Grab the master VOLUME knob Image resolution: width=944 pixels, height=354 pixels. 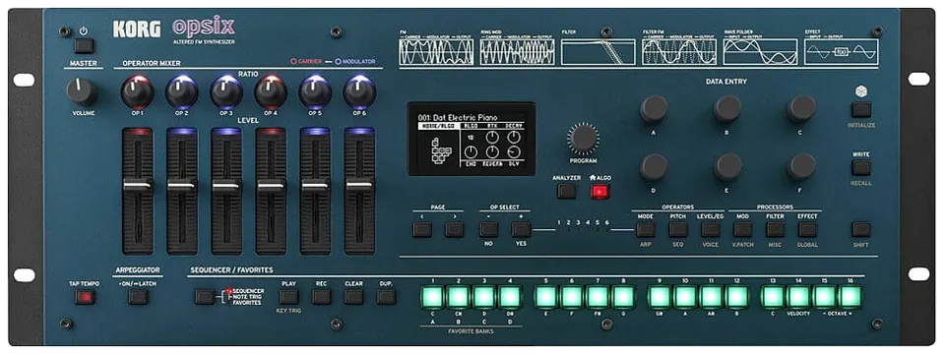[x=83, y=92]
